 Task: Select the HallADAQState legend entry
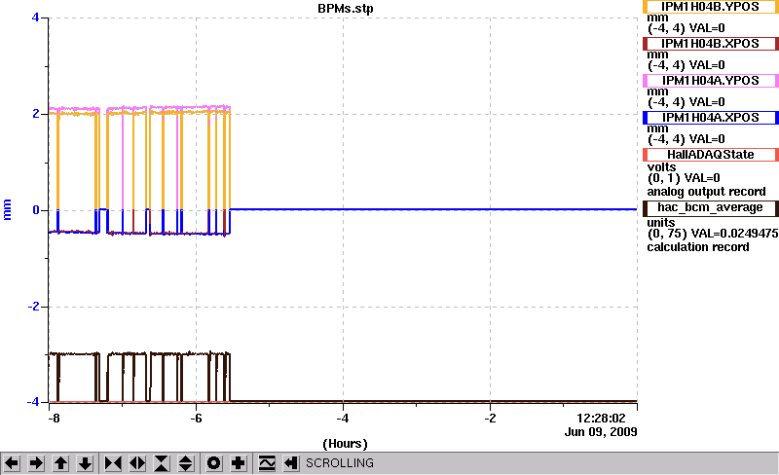(711, 155)
